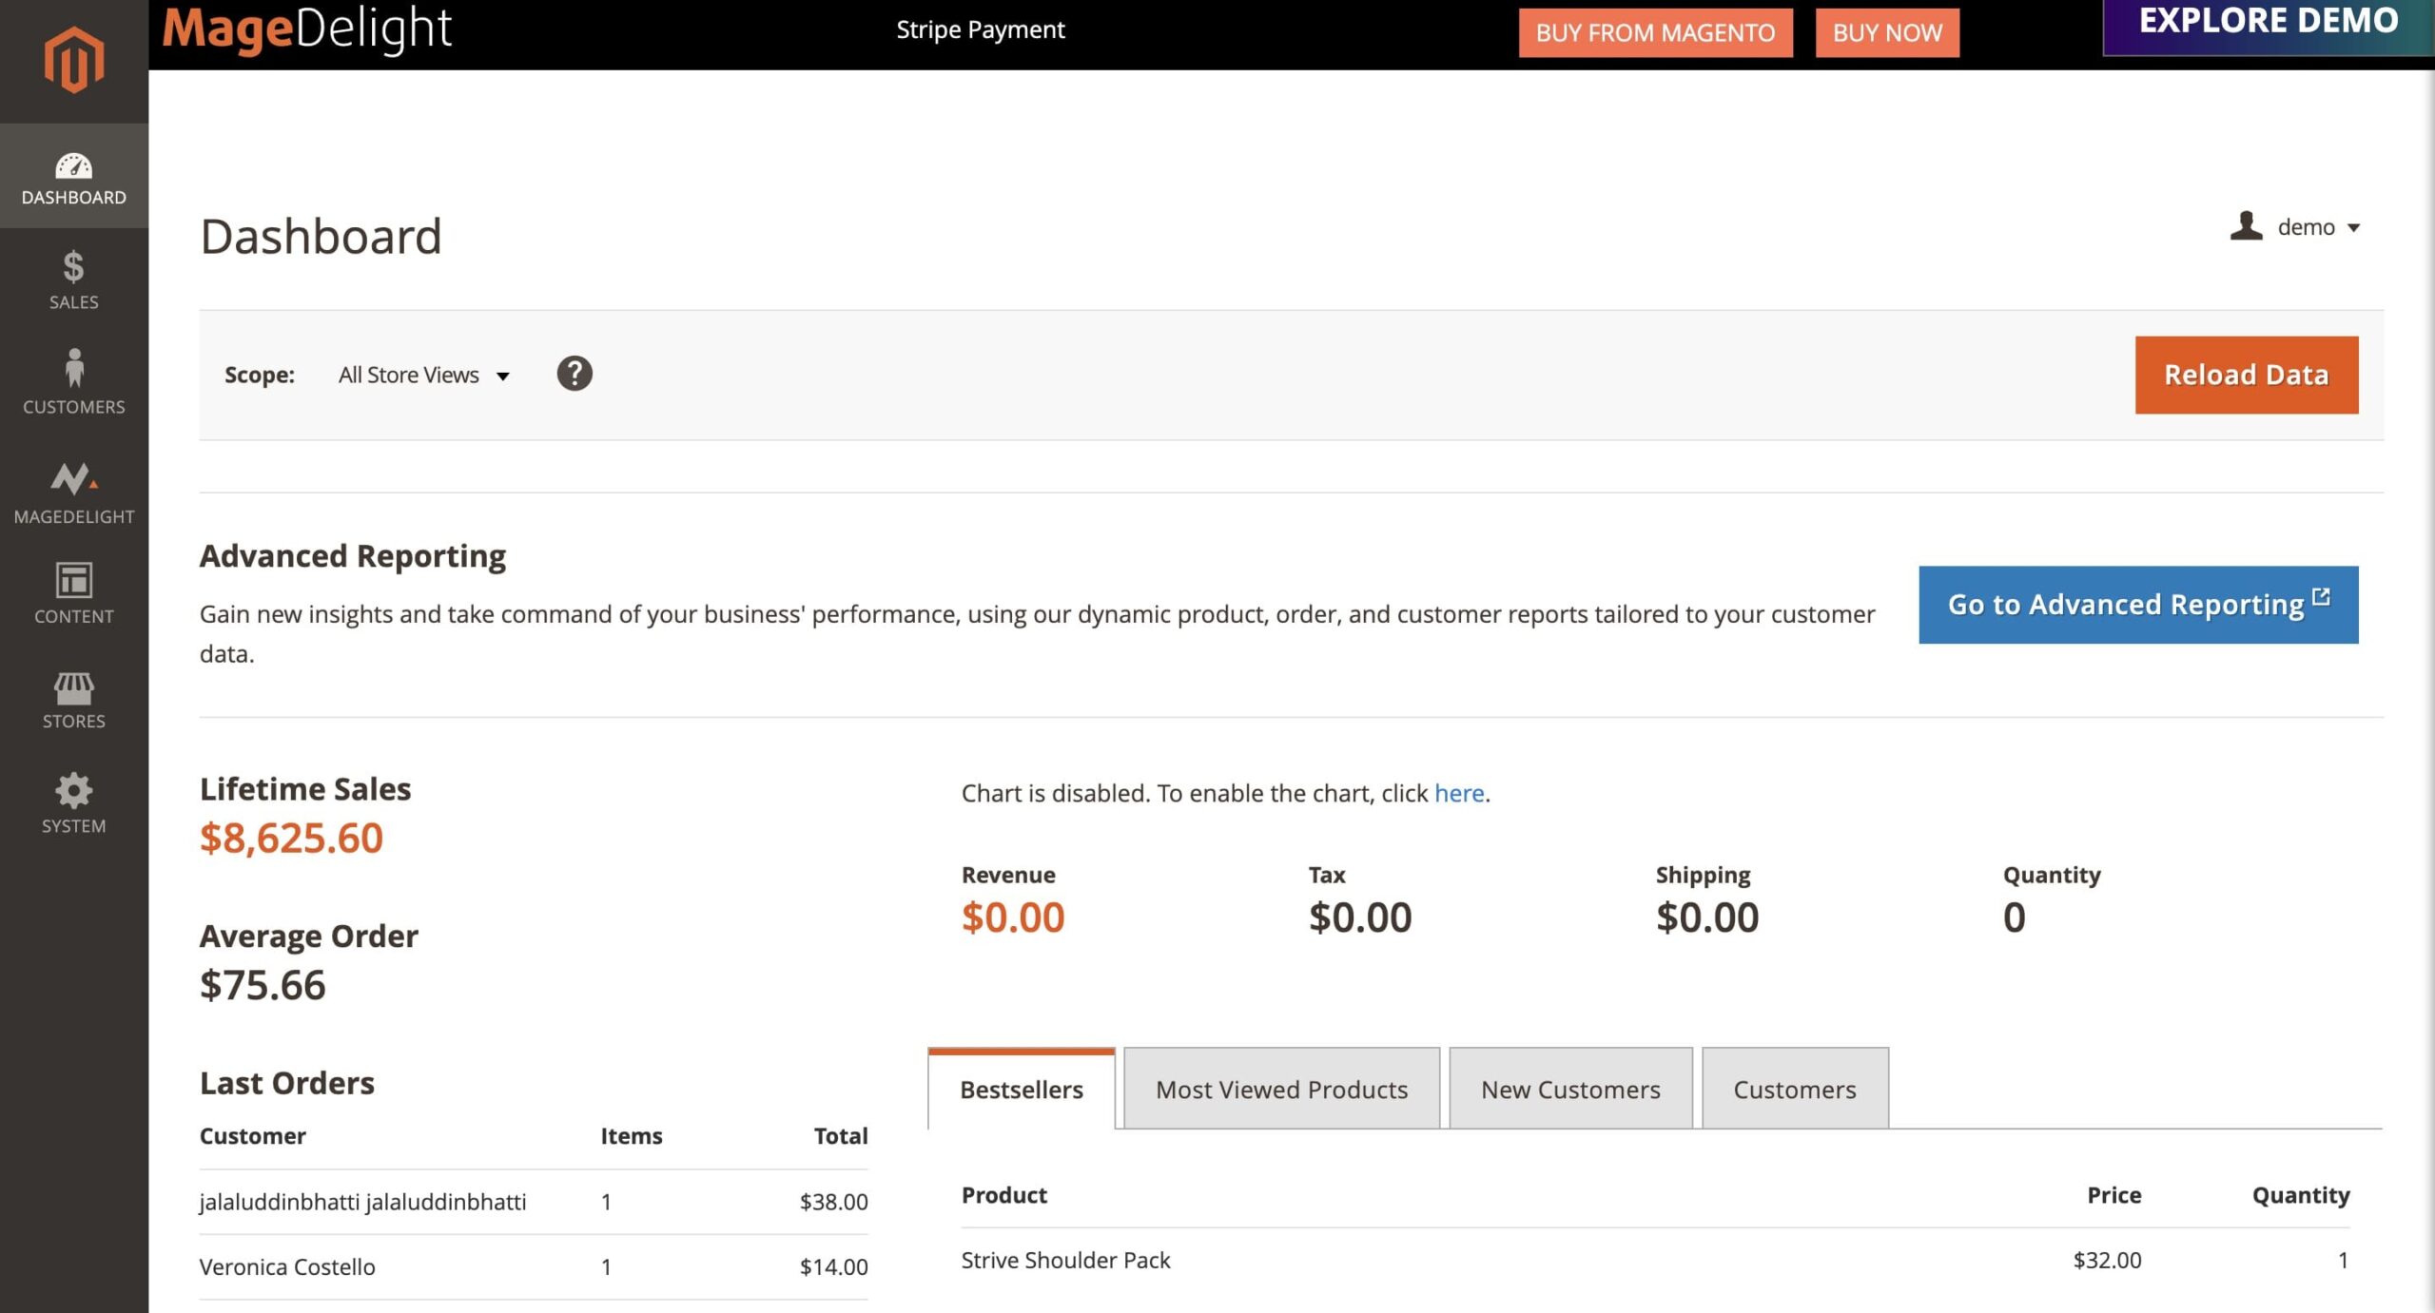
Task: Open the Sales menu in sidebar
Action: [73, 280]
